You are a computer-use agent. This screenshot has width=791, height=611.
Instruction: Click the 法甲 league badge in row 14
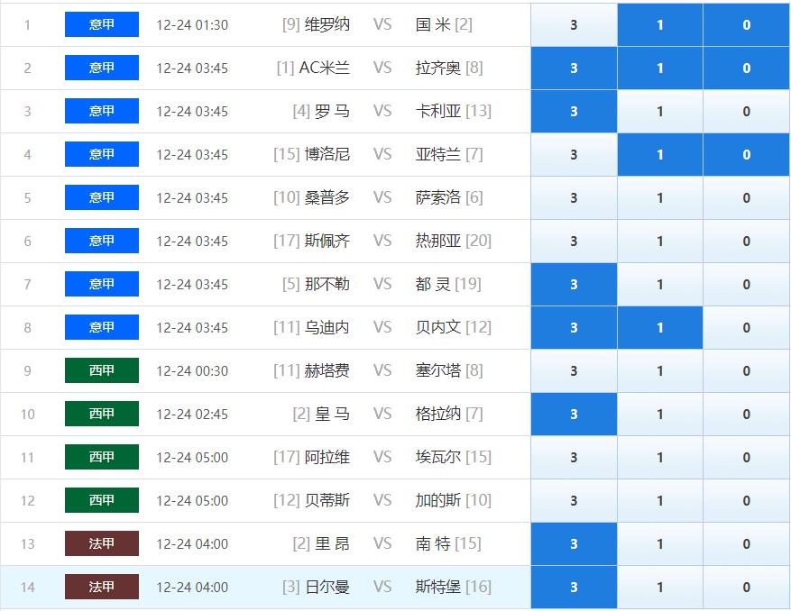pyautogui.click(x=102, y=587)
